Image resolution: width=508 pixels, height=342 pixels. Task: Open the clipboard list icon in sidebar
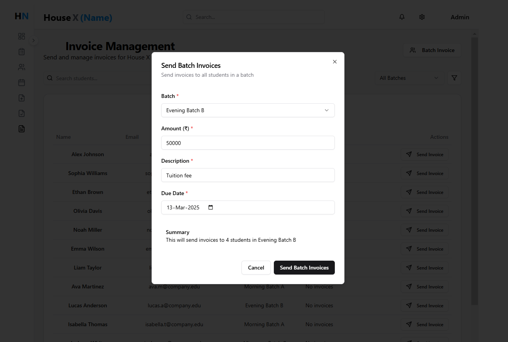pyautogui.click(x=22, y=52)
